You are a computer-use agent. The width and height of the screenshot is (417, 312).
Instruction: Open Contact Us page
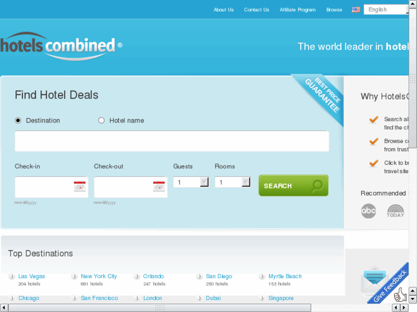tap(256, 10)
